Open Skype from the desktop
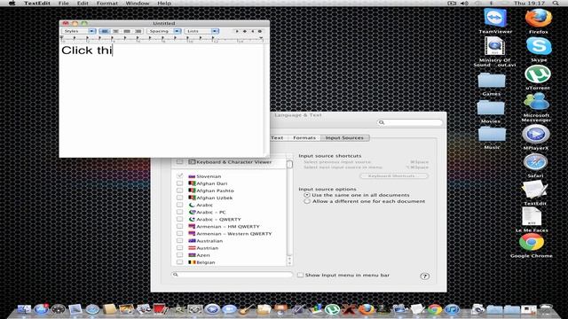Image resolution: width=568 pixels, height=319 pixels. click(x=539, y=46)
